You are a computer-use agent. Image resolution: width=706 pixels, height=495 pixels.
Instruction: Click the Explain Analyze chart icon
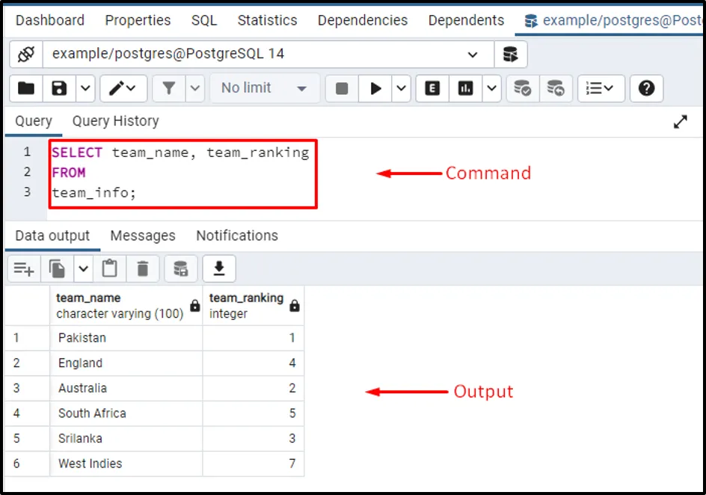click(x=466, y=88)
